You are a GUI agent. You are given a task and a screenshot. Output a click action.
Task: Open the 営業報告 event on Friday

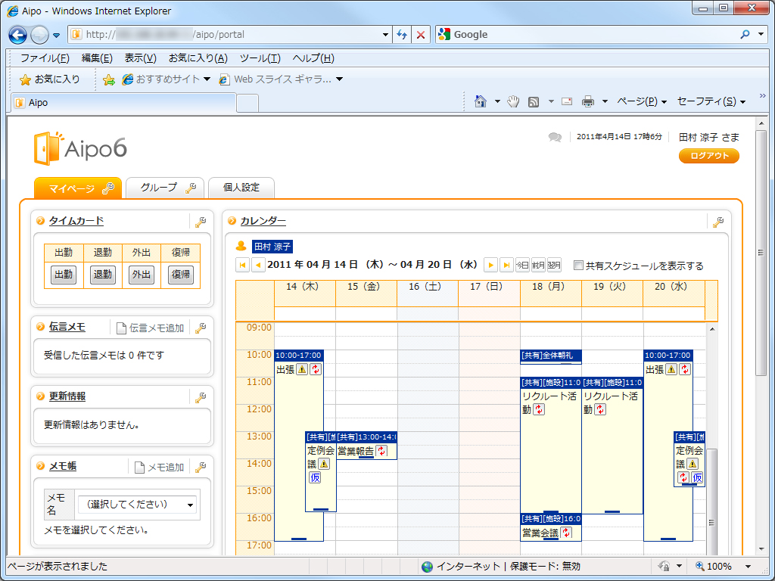pos(366,446)
